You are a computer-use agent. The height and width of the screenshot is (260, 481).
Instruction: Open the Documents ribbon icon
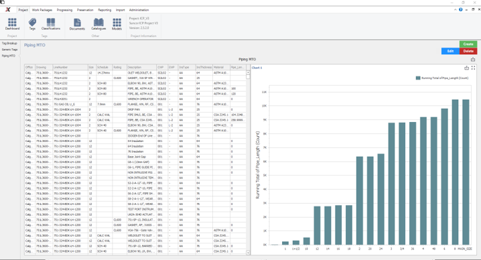pos(77,24)
